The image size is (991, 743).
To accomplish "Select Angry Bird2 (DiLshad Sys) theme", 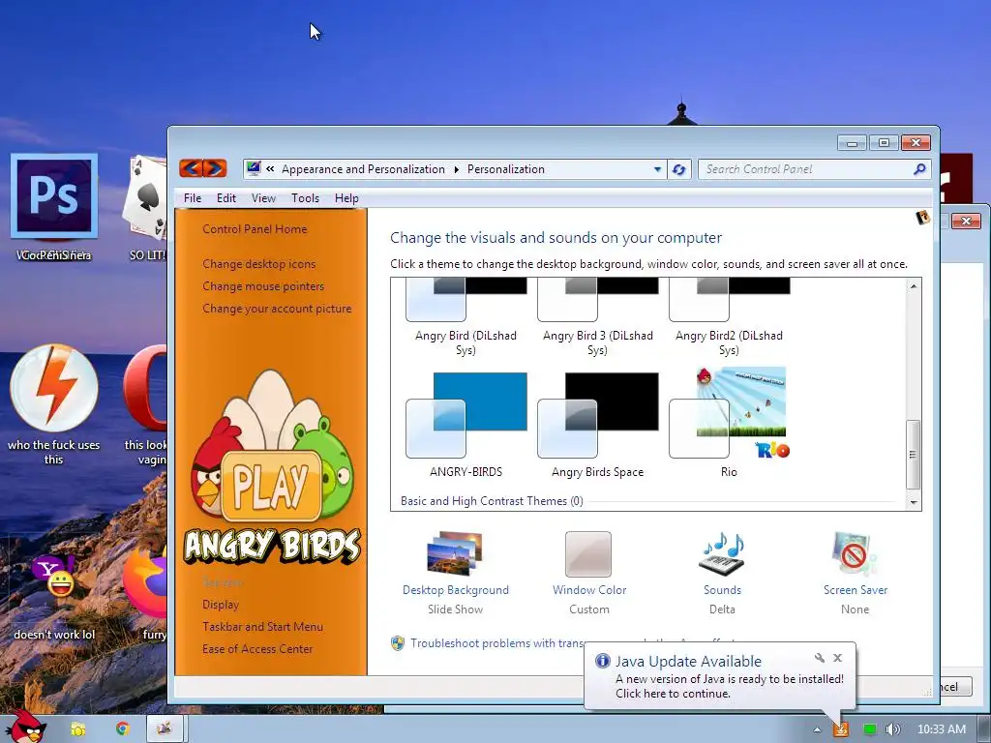I will [729, 319].
